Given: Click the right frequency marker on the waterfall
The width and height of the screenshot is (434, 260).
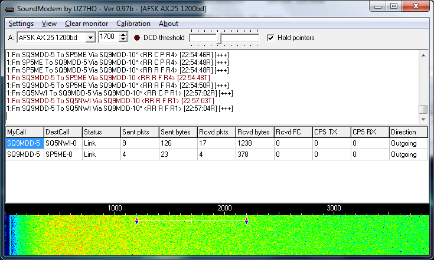Looking at the screenshot, I should click(x=246, y=221).
